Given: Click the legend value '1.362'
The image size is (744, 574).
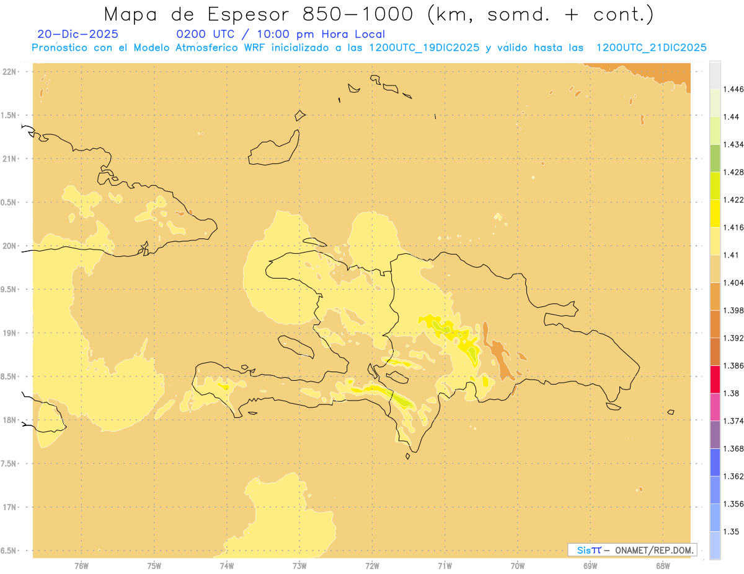Looking at the screenshot, I should [733, 476].
